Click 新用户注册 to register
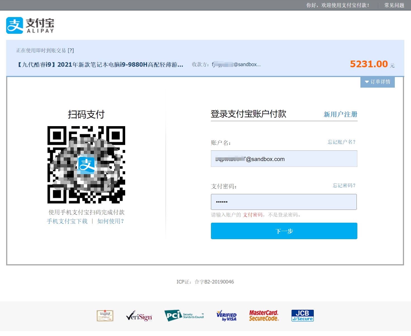 tap(340, 114)
